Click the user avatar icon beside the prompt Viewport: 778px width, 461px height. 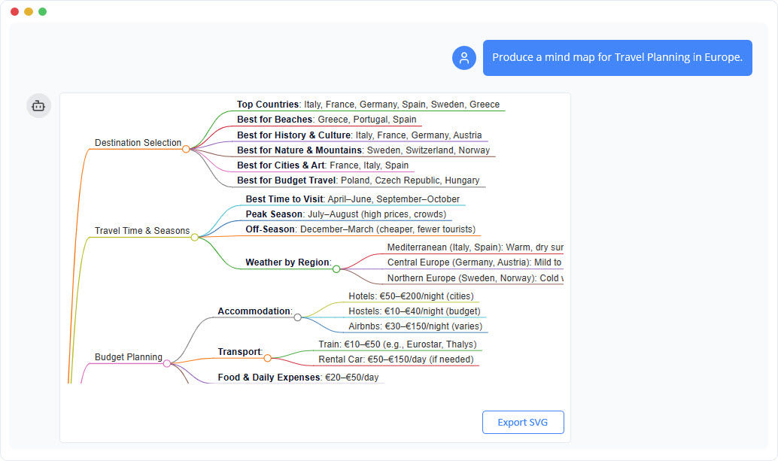click(x=463, y=58)
